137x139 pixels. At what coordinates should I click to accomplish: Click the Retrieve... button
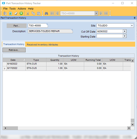(14, 50)
